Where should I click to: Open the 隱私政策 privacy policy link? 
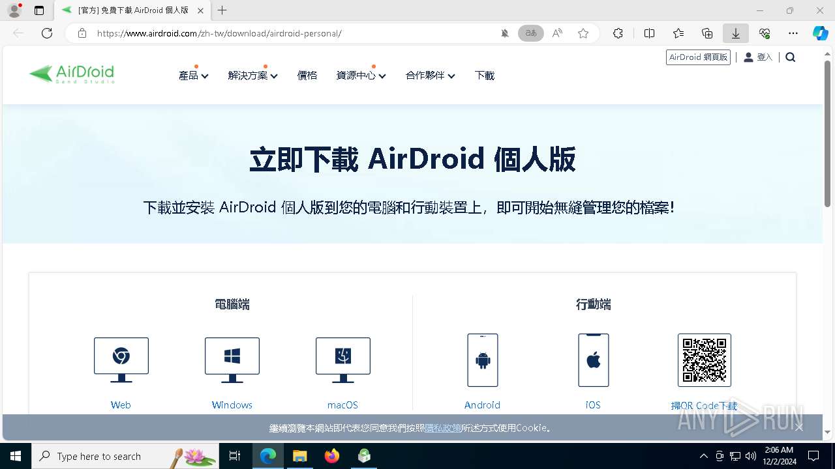tap(443, 428)
